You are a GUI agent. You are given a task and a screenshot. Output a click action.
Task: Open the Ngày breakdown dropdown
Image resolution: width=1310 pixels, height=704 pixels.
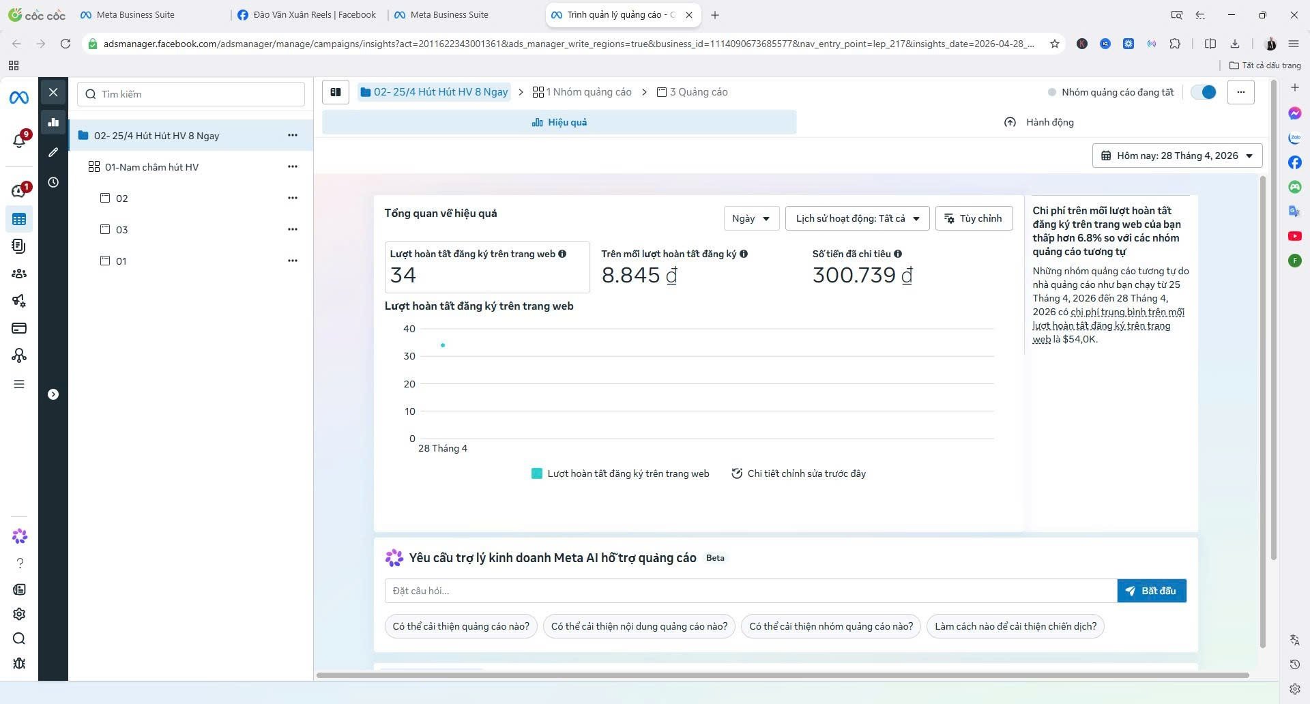click(751, 218)
